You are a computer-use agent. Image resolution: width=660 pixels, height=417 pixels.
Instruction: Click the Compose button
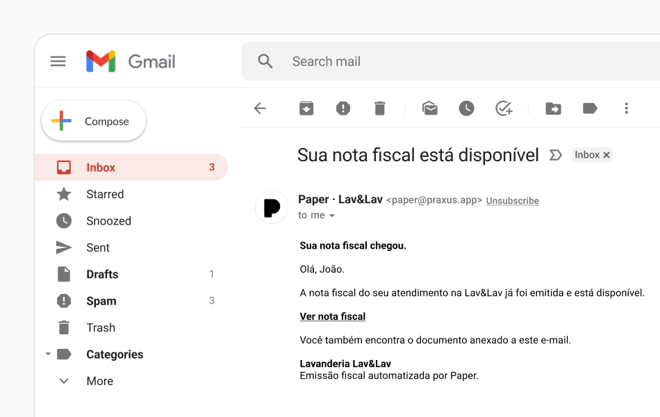click(94, 122)
